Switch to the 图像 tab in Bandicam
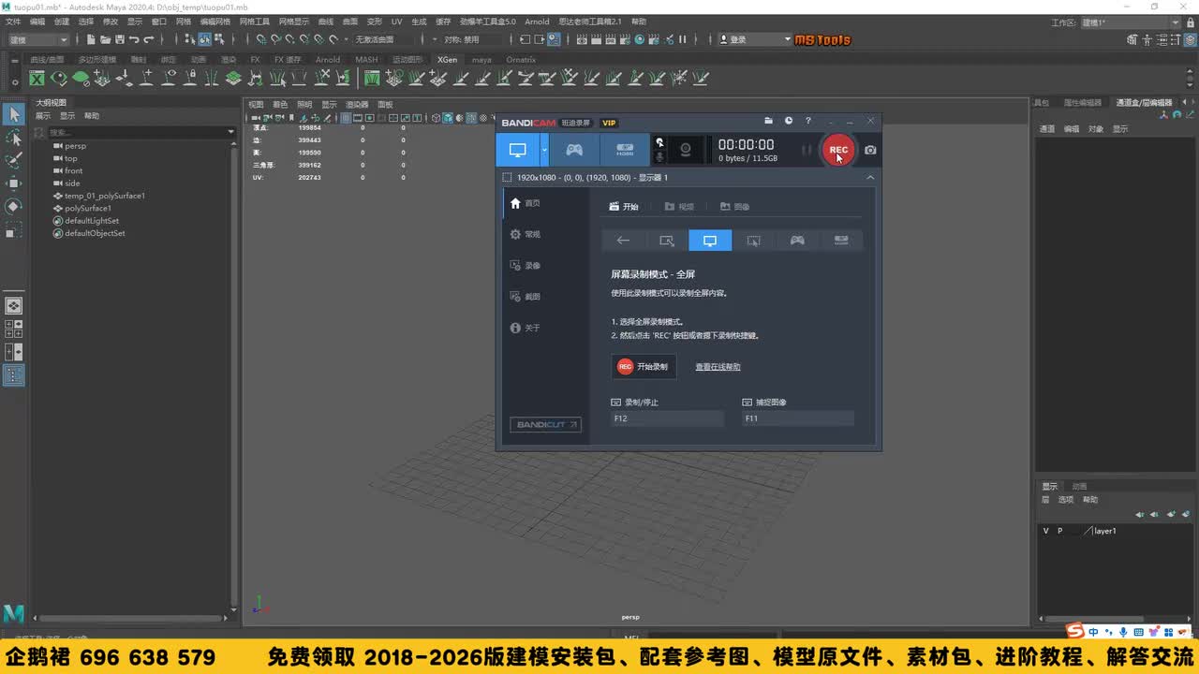Image resolution: width=1199 pixels, height=674 pixels. (x=735, y=207)
